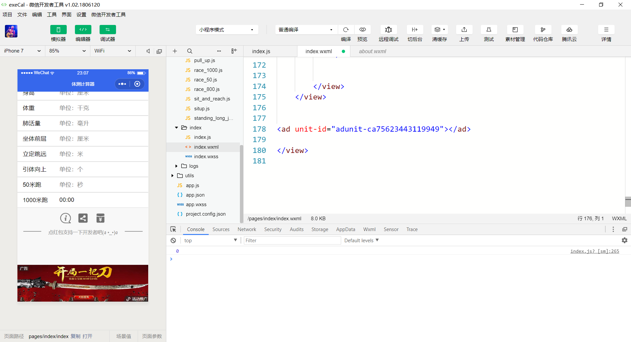Open the mini program mode dropdown

[x=227, y=30]
